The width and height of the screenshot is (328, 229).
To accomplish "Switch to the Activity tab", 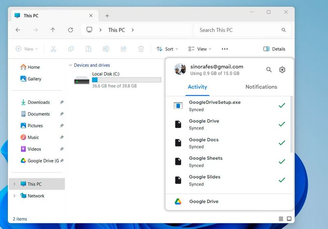I will (198, 87).
